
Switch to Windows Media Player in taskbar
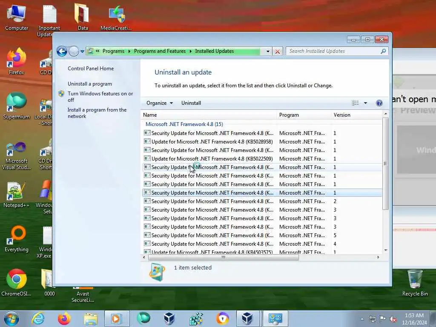117,318
